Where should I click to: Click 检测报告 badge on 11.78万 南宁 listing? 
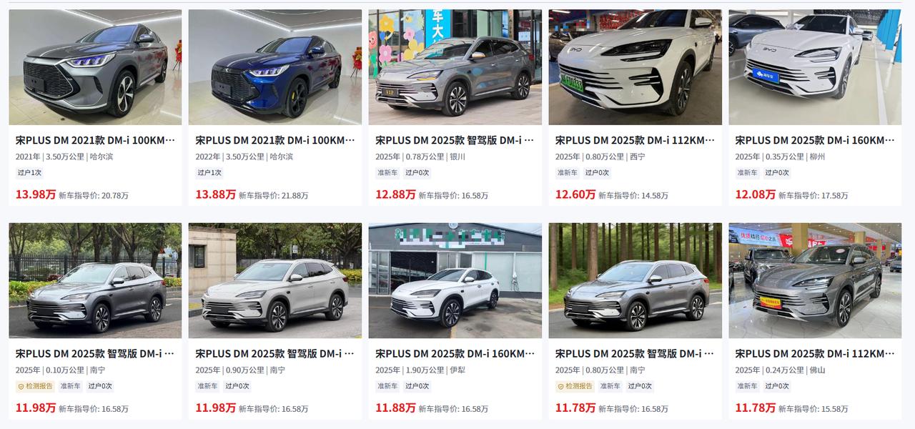[574, 386]
